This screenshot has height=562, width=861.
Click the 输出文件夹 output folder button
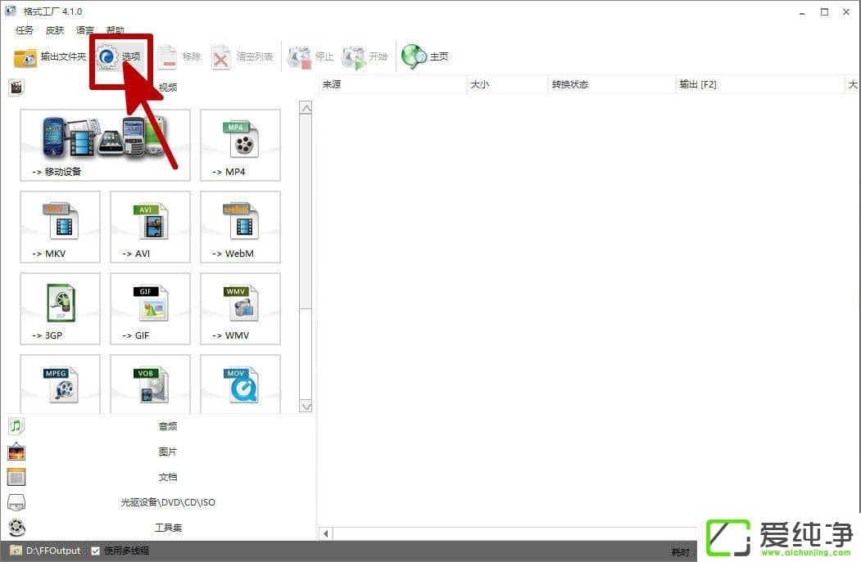coord(50,56)
